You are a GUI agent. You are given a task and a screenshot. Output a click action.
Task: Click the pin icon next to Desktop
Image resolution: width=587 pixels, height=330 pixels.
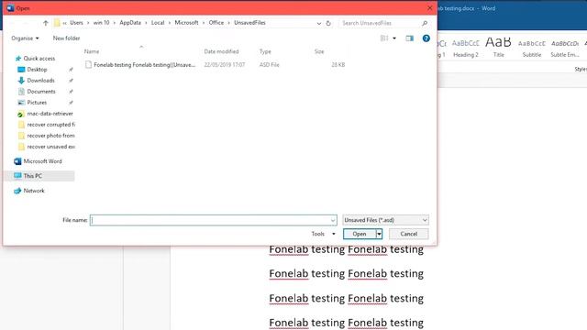71,70
